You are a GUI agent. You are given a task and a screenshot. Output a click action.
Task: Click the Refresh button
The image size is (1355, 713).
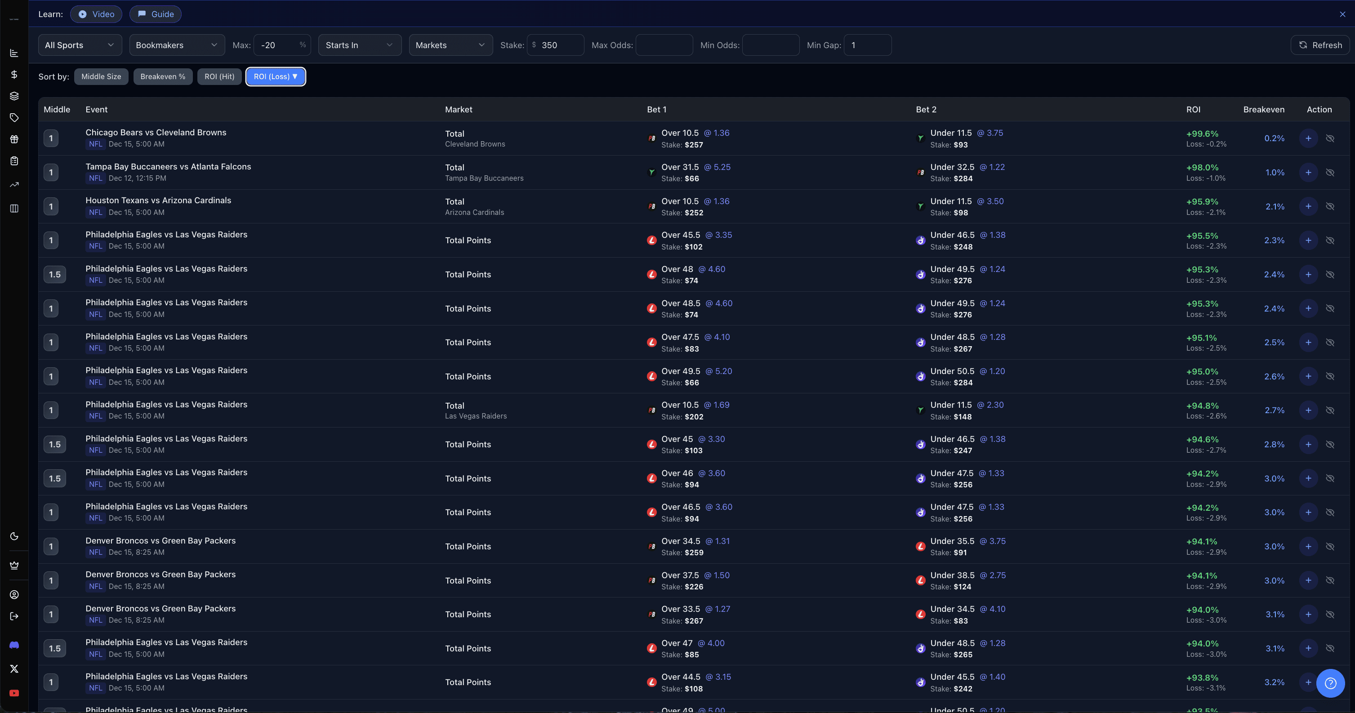point(1320,45)
